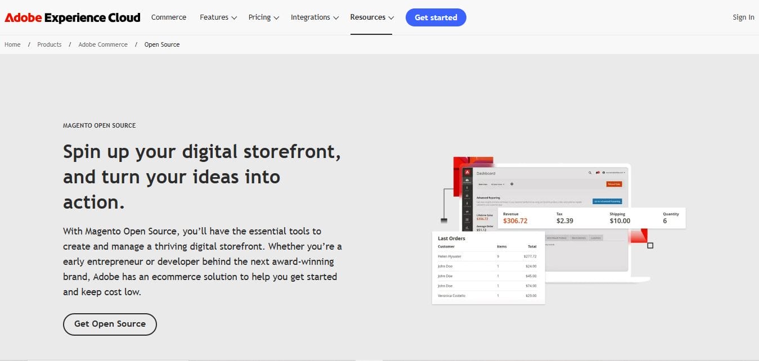Open the Integrations dropdown menu
Viewport: 759px width, 361px height.
pyautogui.click(x=314, y=17)
